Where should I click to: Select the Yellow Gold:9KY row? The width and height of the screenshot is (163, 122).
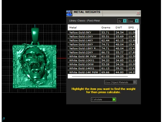click(102, 33)
